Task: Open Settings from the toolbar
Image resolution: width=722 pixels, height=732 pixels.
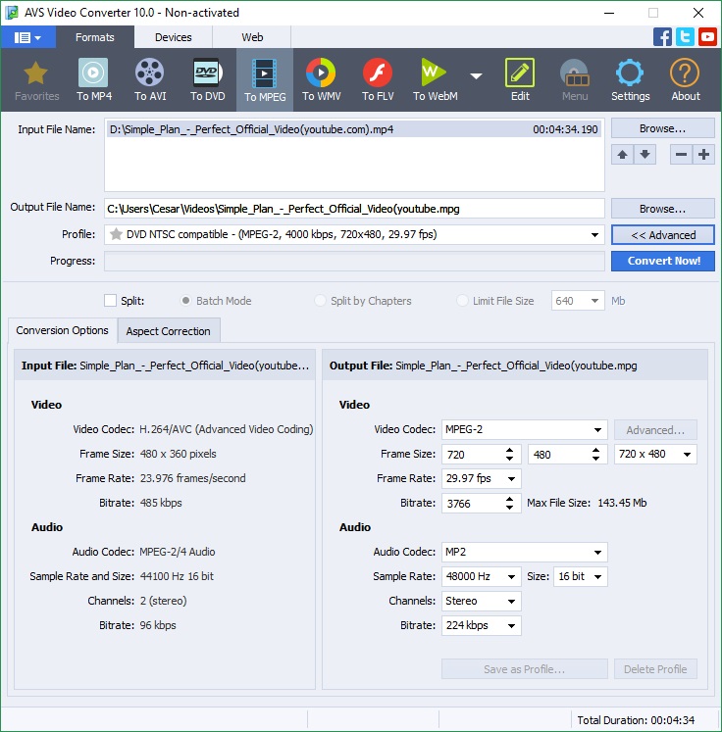Action: coord(630,80)
